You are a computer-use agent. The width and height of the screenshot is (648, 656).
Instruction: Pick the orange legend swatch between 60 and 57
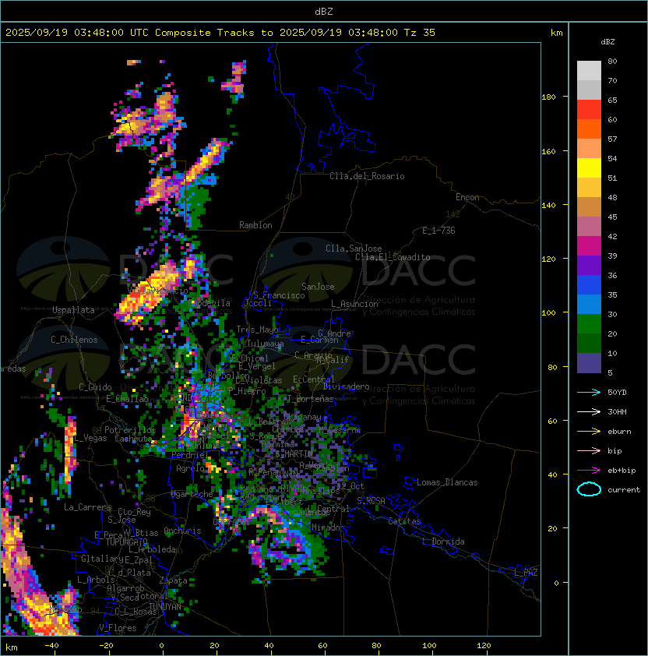pos(589,129)
